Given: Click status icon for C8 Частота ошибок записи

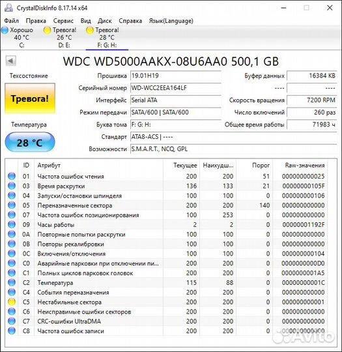Looking at the screenshot, I should (12, 331).
